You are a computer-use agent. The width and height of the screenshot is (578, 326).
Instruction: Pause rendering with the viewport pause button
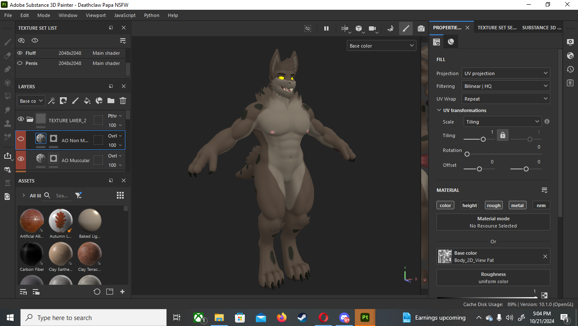[326, 28]
